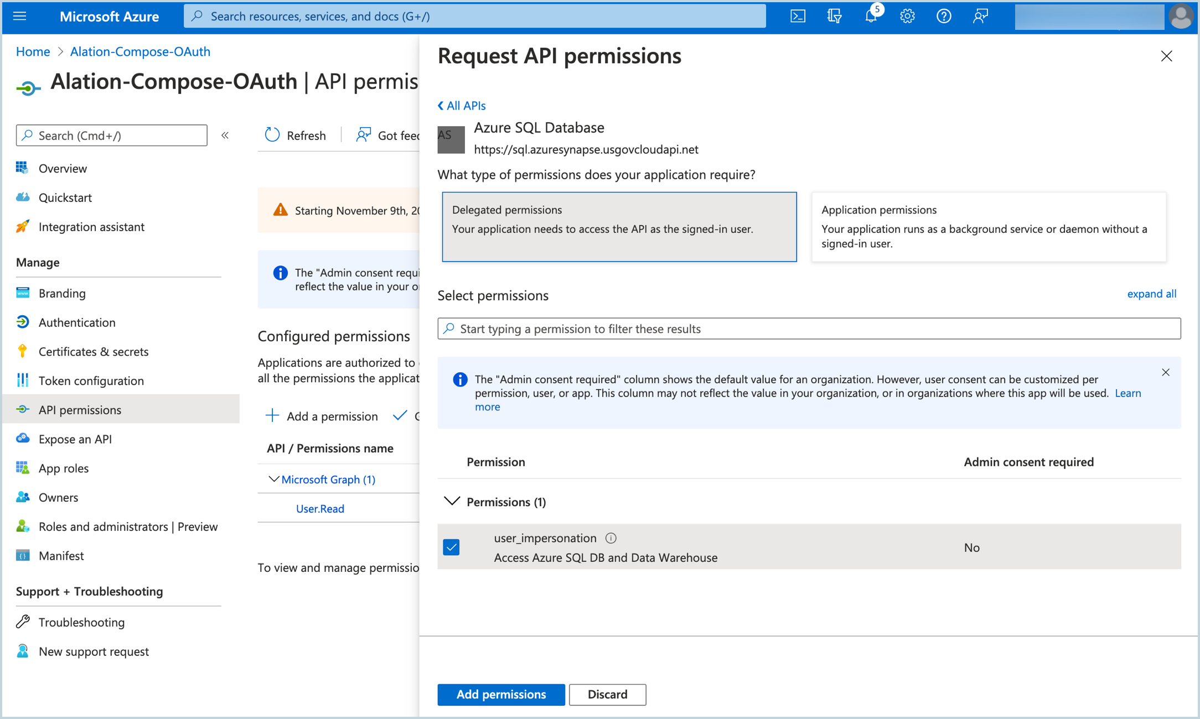The width and height of the screenshot is (1200, 719).
Task: Click the Manifest icon
Action: [22, 555]
